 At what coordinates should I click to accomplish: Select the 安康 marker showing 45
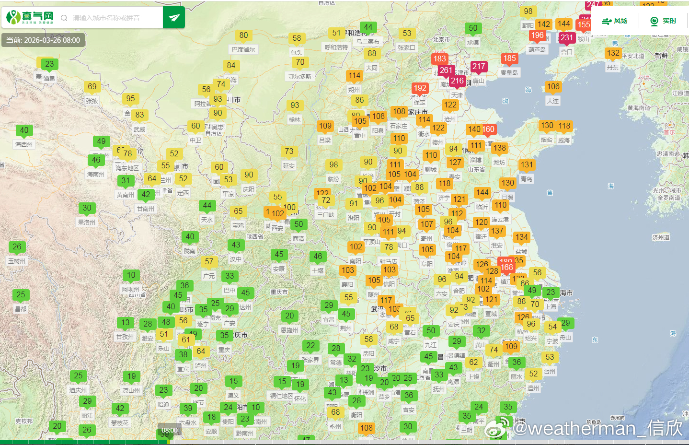(279, 255)
